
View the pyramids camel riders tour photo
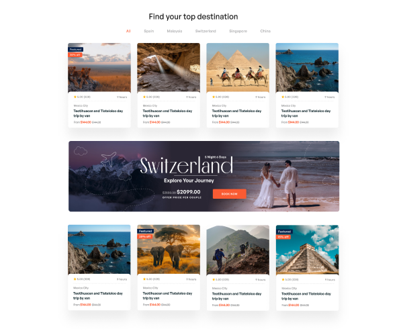pos(238,68)
